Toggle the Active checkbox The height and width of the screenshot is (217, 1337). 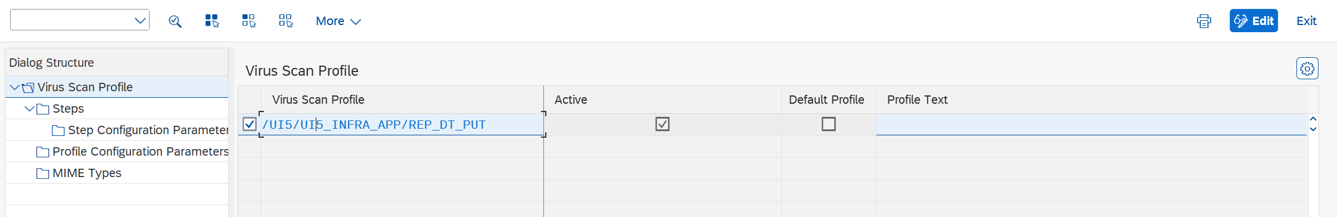pos(663,124)
